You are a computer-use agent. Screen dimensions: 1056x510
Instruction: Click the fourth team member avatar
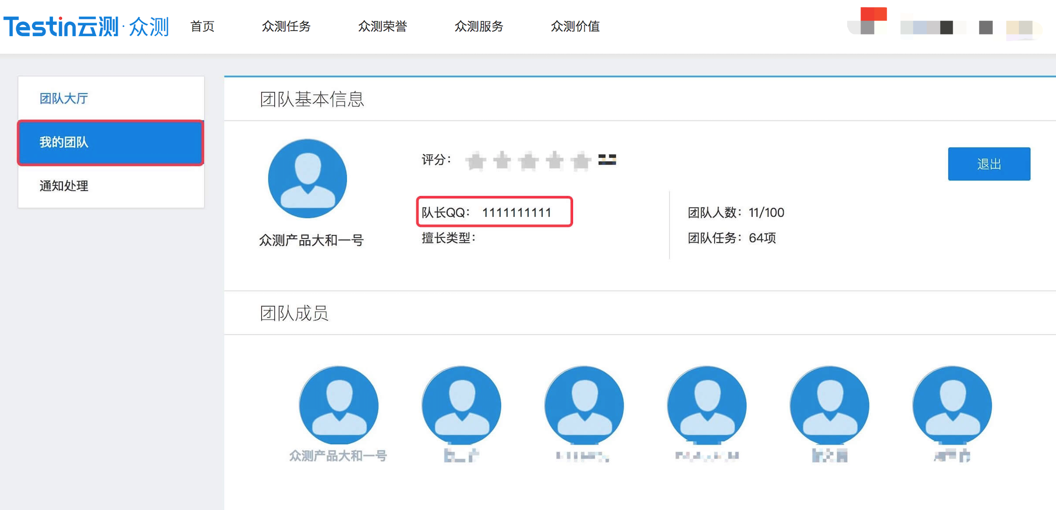click(707, 405)
